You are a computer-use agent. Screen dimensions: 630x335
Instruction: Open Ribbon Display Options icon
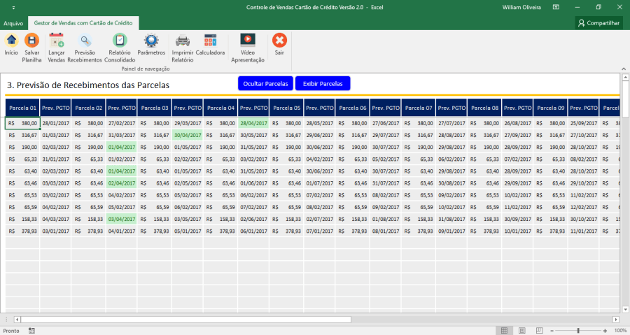[556, 7]
